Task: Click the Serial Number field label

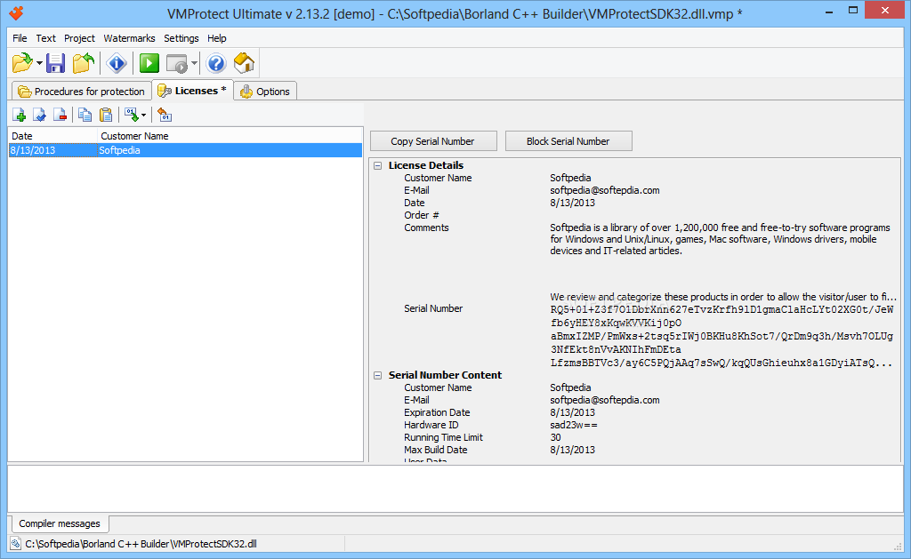Action: click(433, 308)
